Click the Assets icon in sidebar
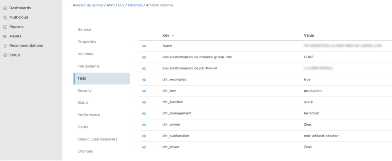The height and width of the screenshot is (161, 392). coord(5,36)
